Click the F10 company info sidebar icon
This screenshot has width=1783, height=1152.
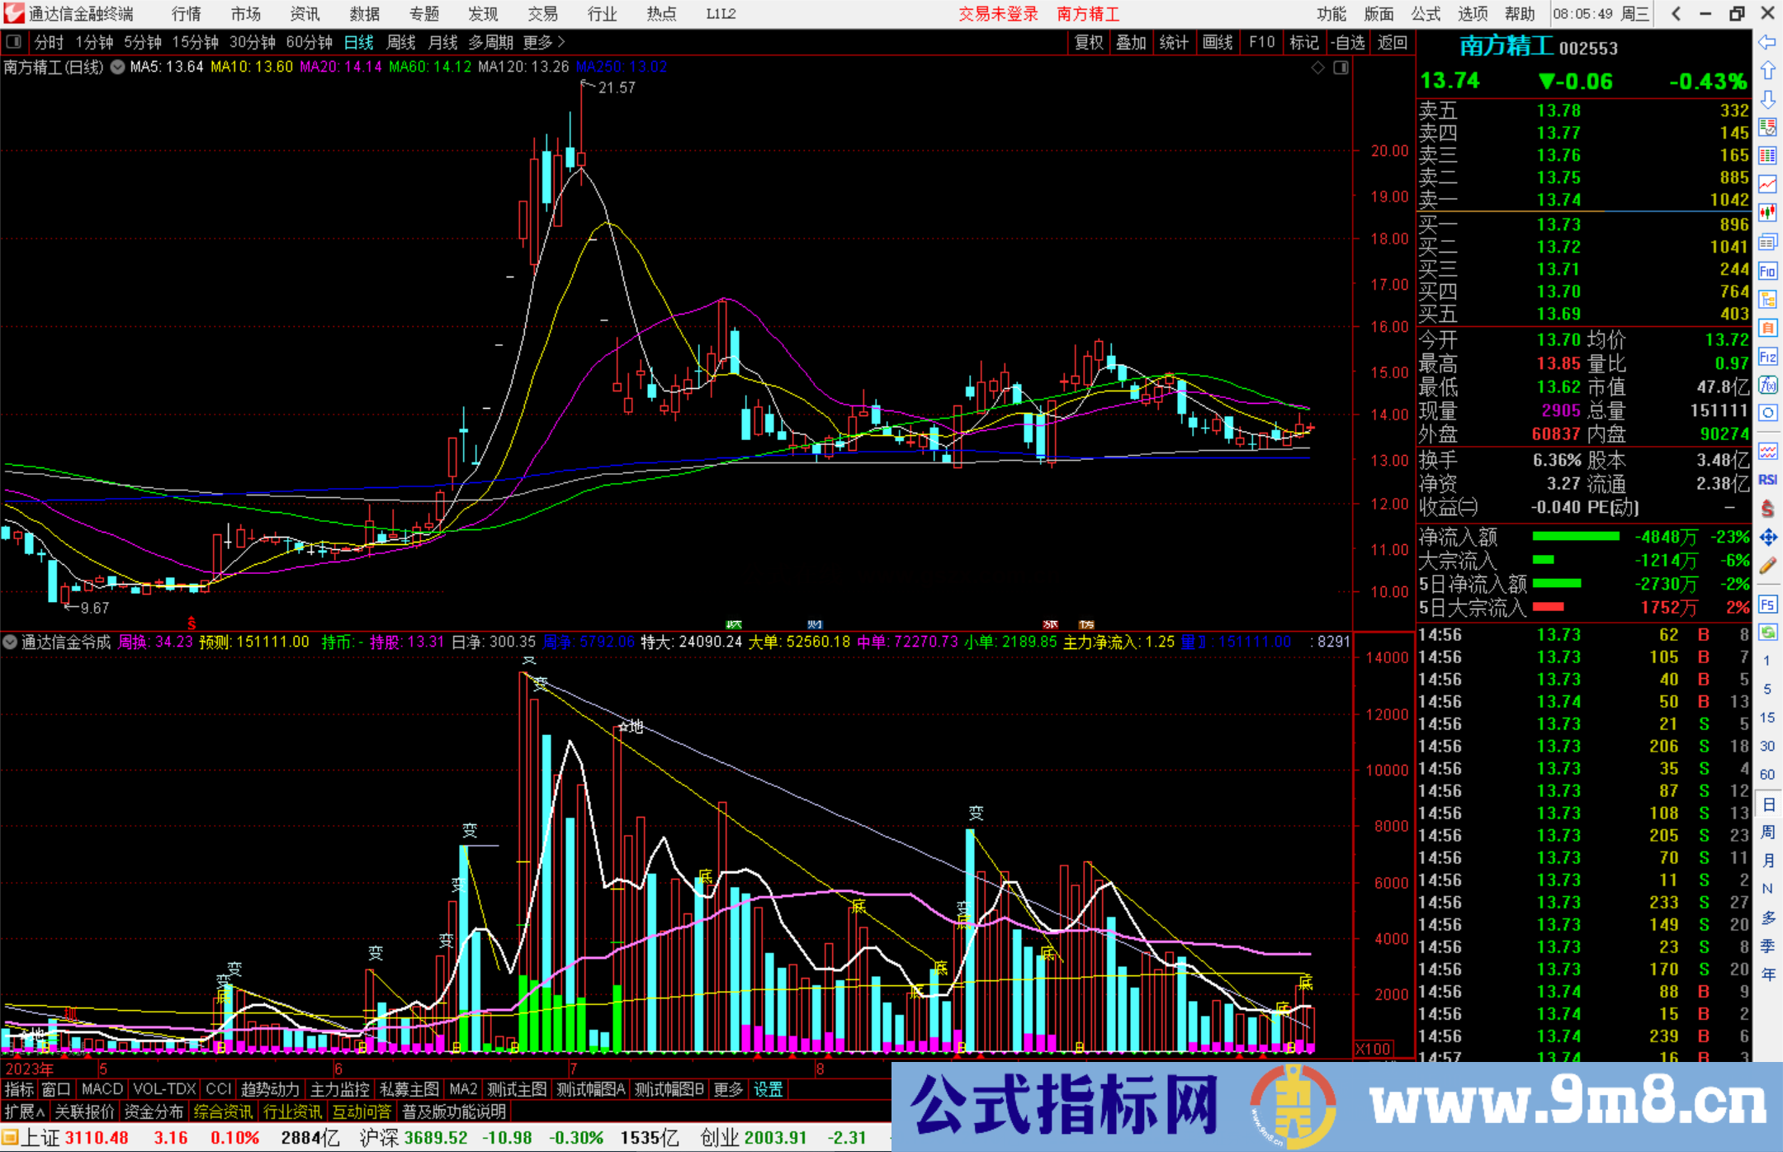coord(1767,271)
